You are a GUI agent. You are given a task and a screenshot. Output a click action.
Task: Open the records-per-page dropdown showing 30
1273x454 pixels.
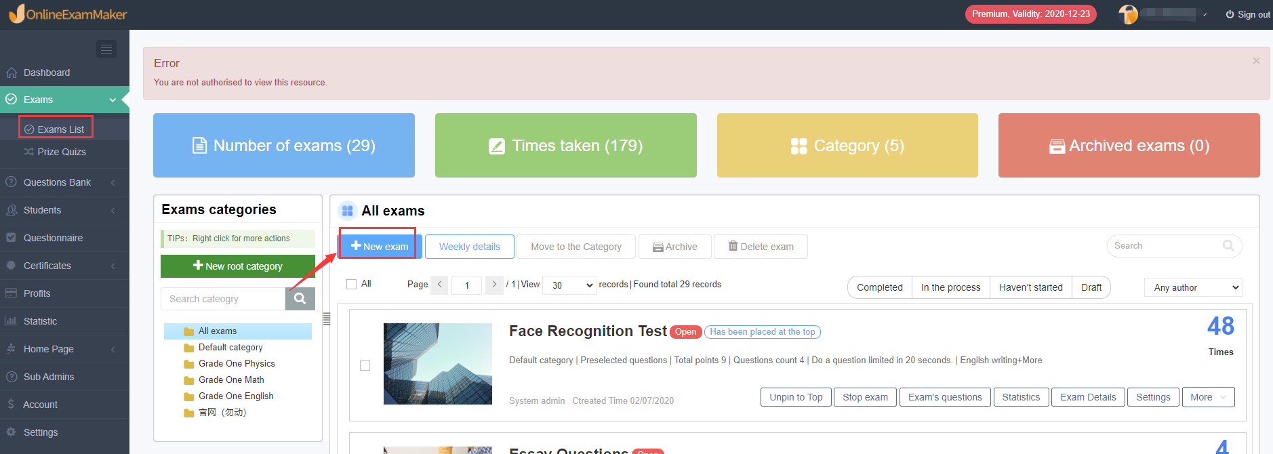tap(570, 285)
